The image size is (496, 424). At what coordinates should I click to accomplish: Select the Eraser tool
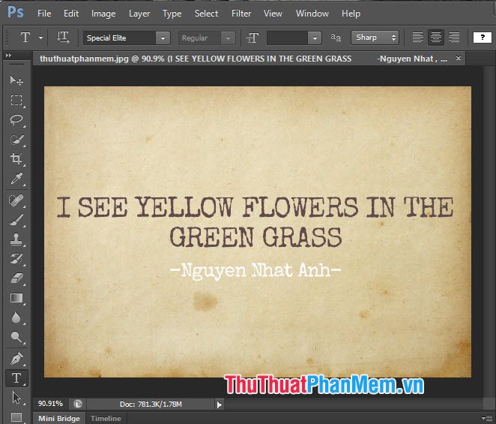tap(16, 278)
